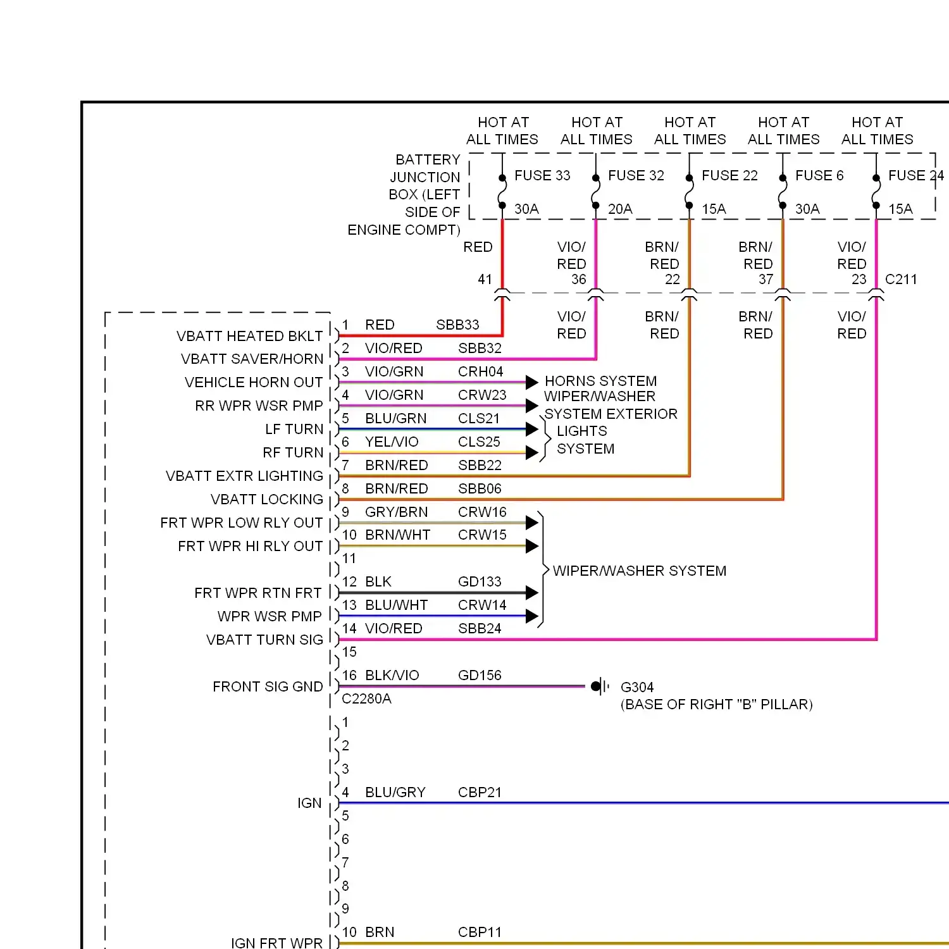Click the FUSE 6 label
Image resolution: width=949 pixels, height=949 pixels.
coord(819,175)
